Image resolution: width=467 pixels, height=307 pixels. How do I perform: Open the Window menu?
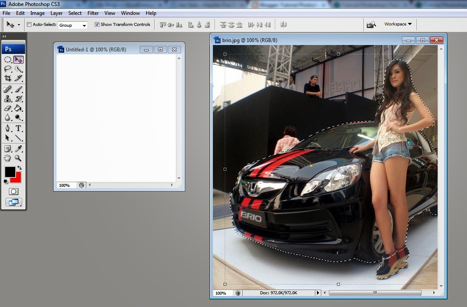pos(130,13)
